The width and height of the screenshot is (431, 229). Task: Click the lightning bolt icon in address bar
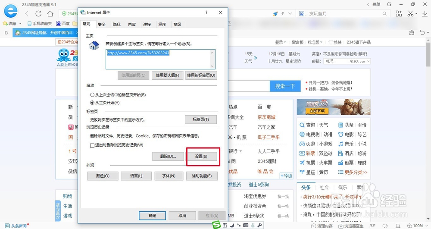tap(283, 13)
